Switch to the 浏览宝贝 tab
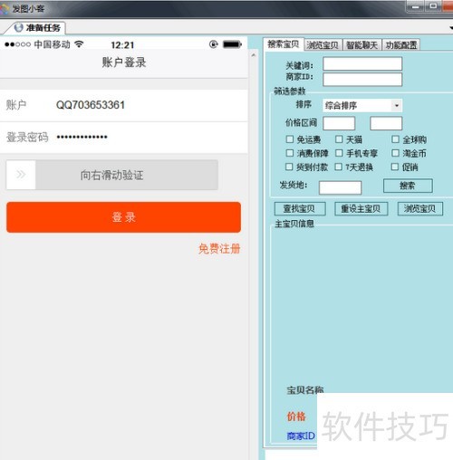The height and width of the screenshot is (460, 453). pos(323,45)
